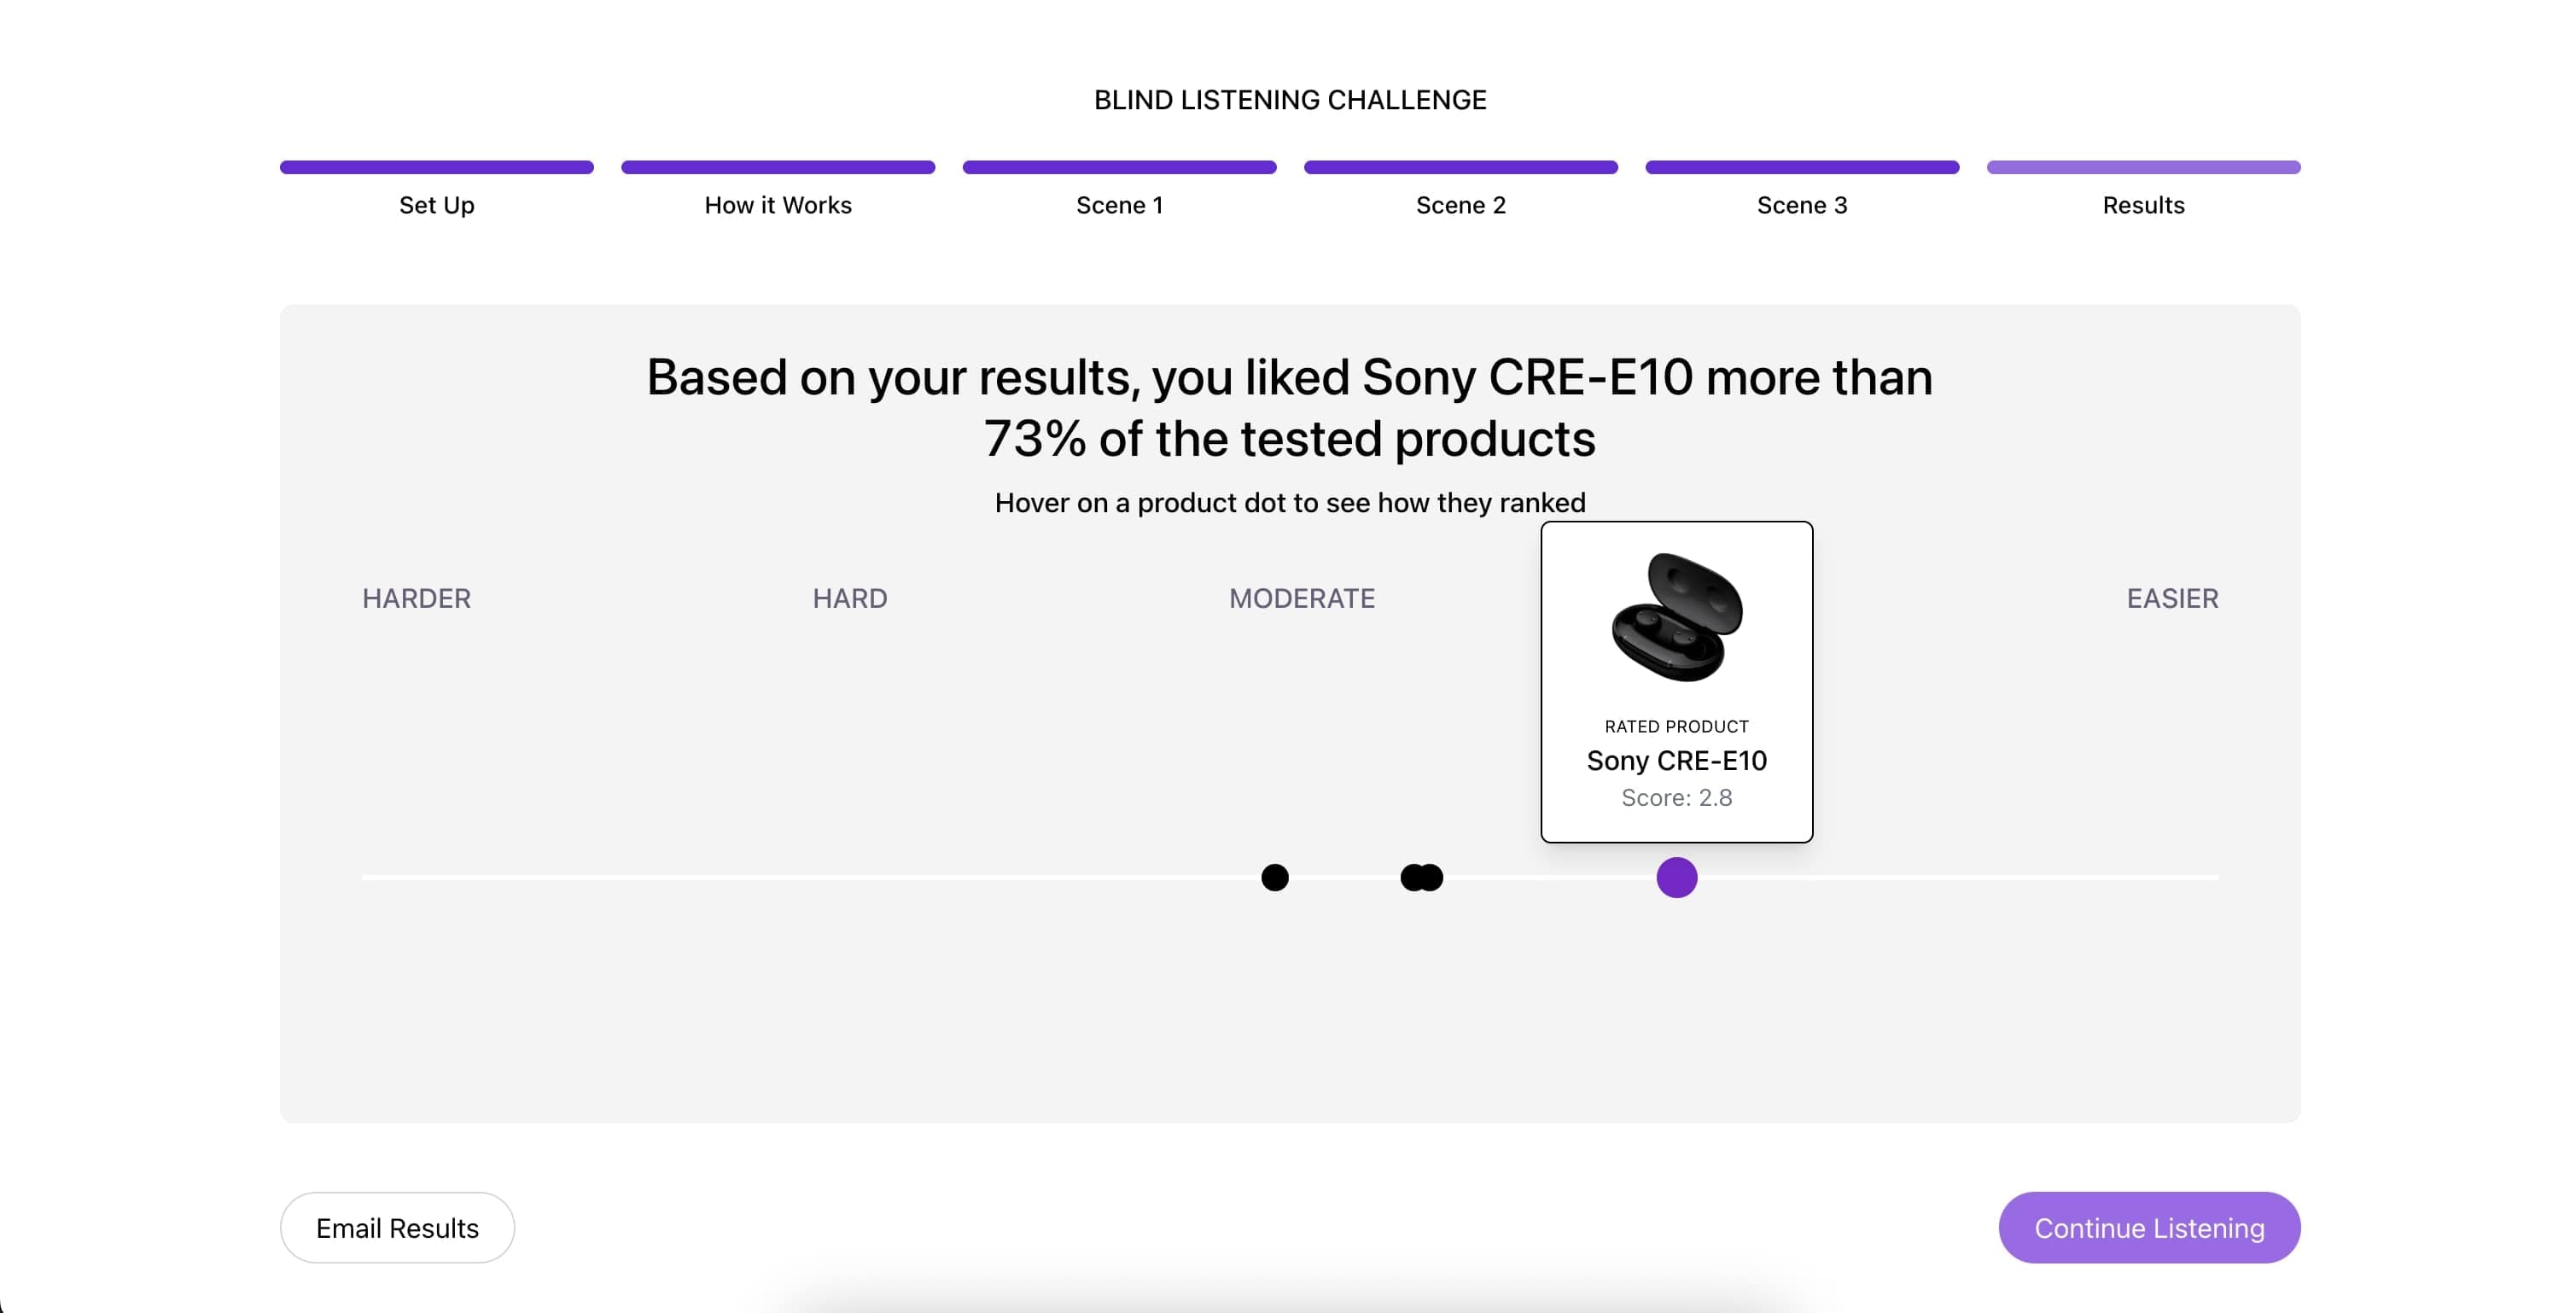Click the lighter purple progress bar above Results
Screen dimensions: 2576x1313
[2142, 167]
